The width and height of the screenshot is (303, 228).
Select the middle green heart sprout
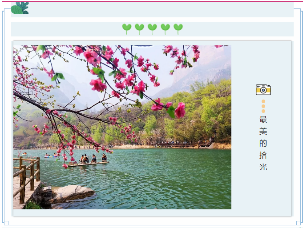[152, 29]
